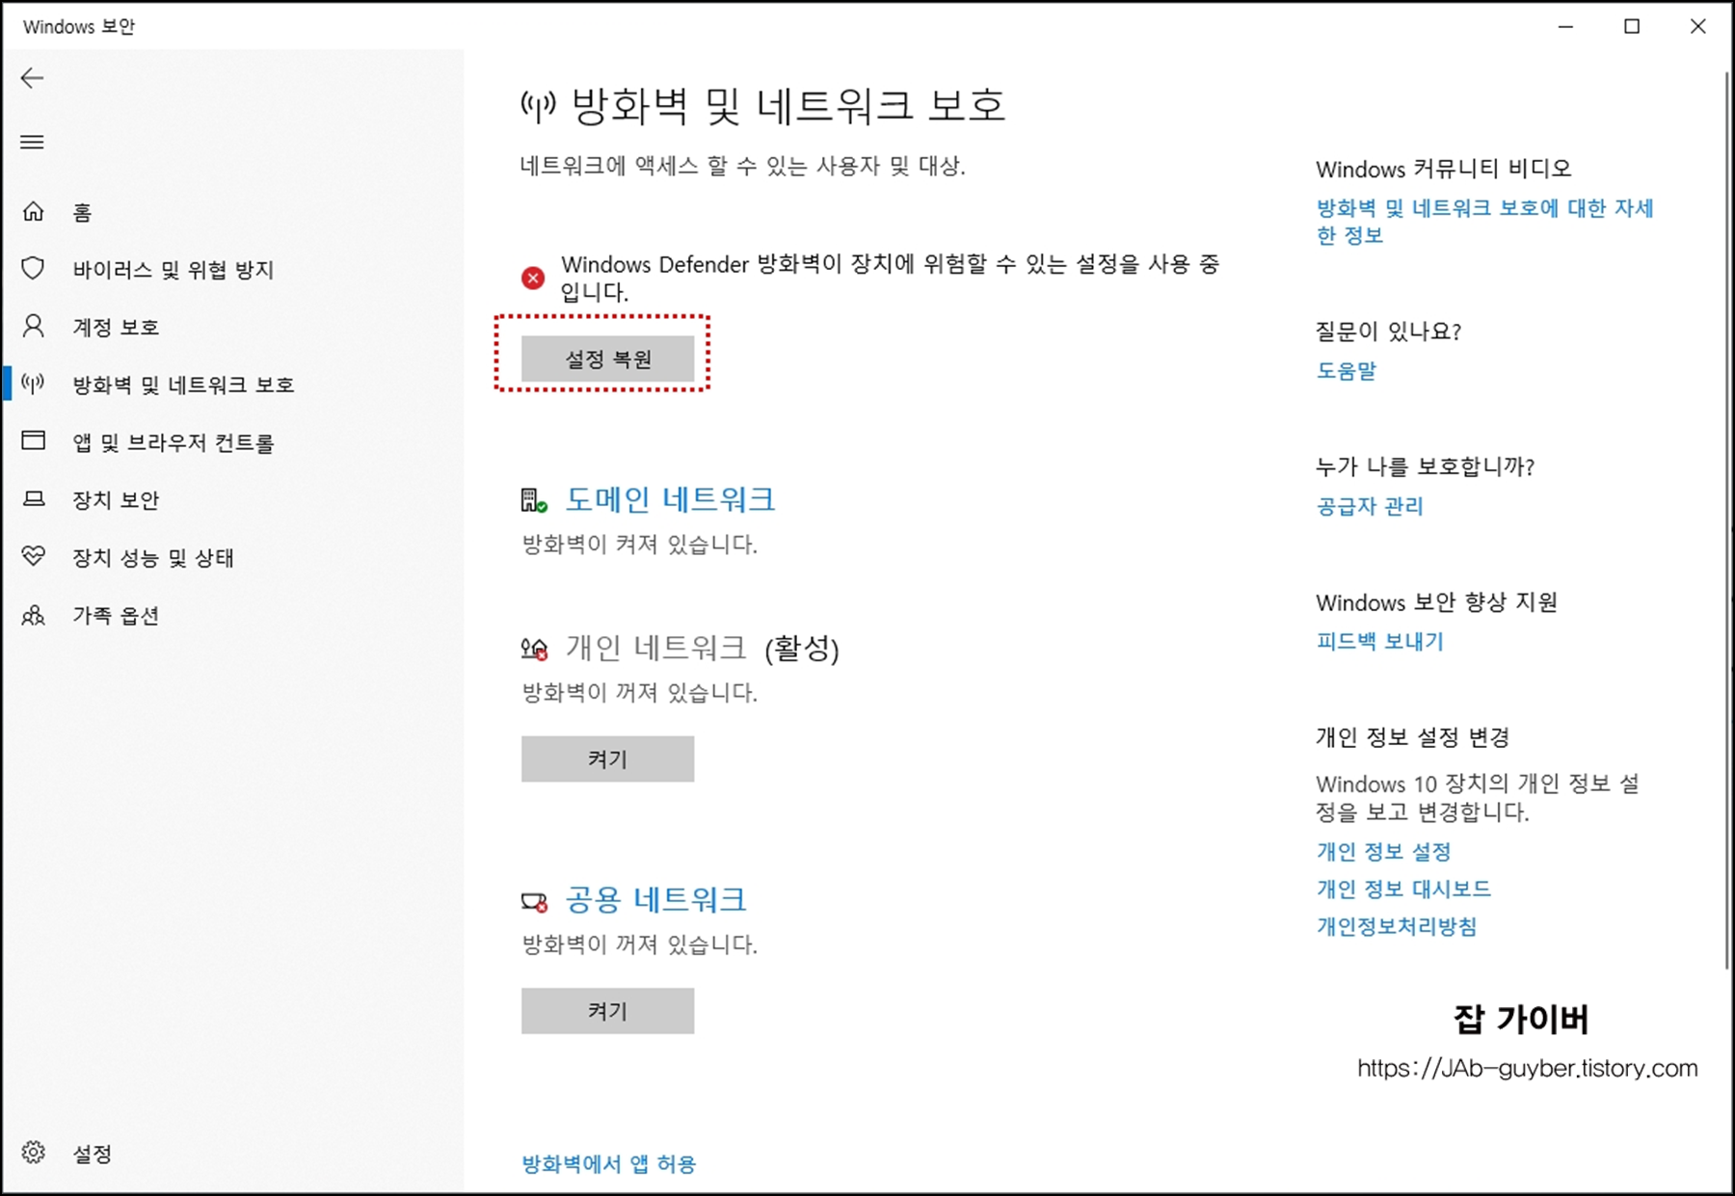Switch to 설정 at sidebar bottom
Image resolution: width=1735 pixels, height=1196 pixels.
93,1153
